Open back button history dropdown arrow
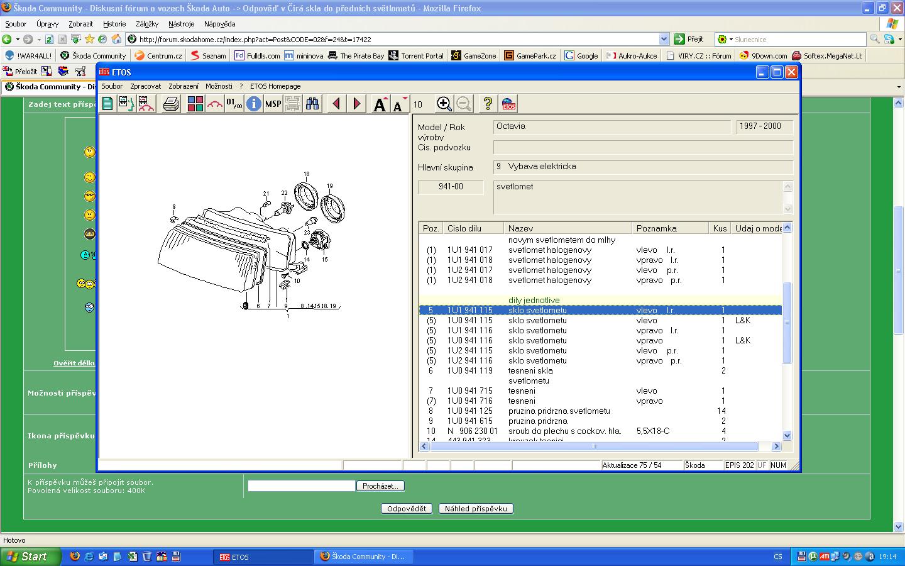Image resolution: width=905 pixels, height=566 pixels. [x=18, y=39]
